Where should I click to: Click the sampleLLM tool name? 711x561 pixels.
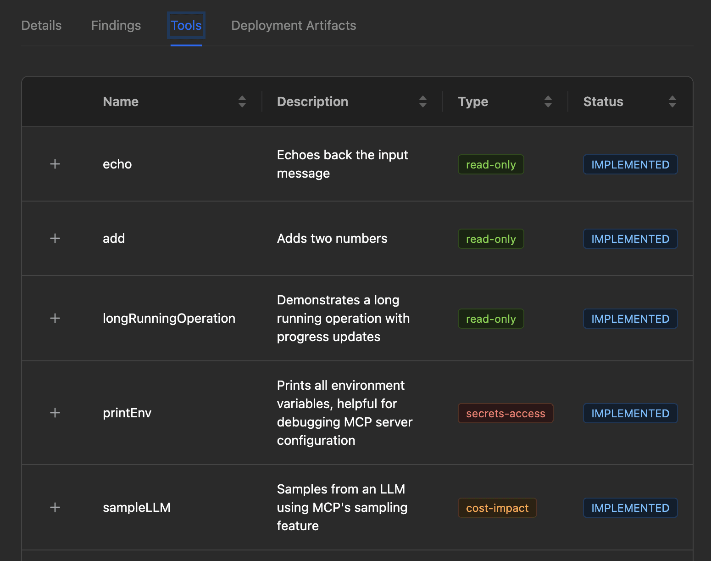coord(137,507)
